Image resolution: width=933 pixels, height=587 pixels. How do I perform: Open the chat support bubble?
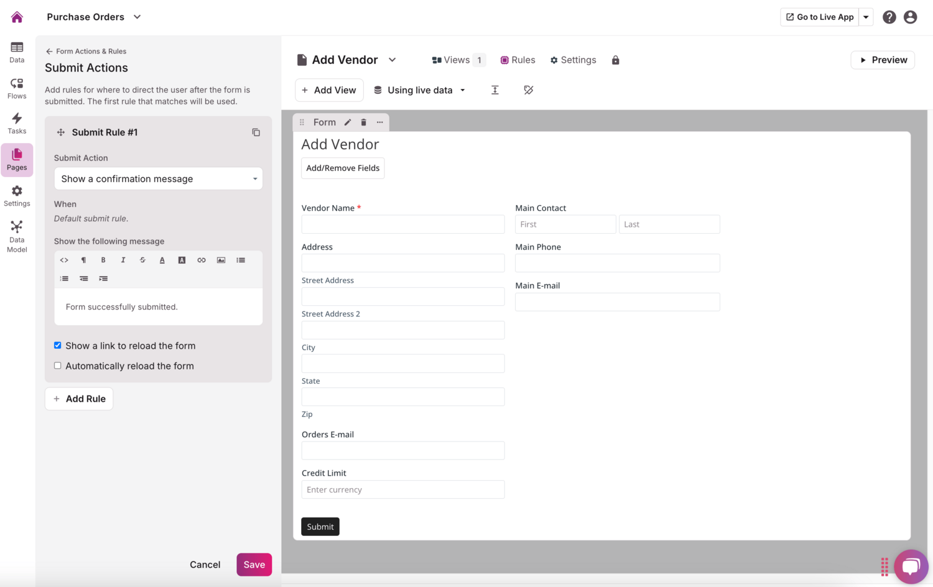911,566
